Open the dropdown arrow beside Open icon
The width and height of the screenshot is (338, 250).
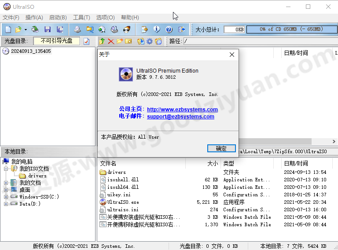pyautogui.click(x=26, y=29)
